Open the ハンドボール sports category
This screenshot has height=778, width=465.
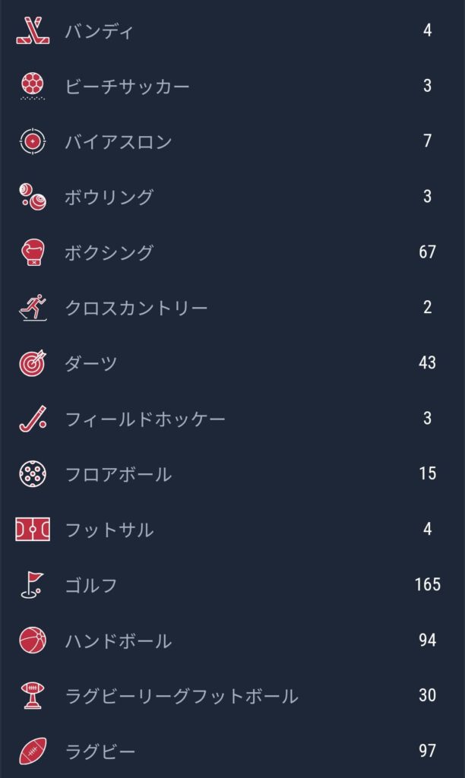pyautogui.click(x=119, y=641)
